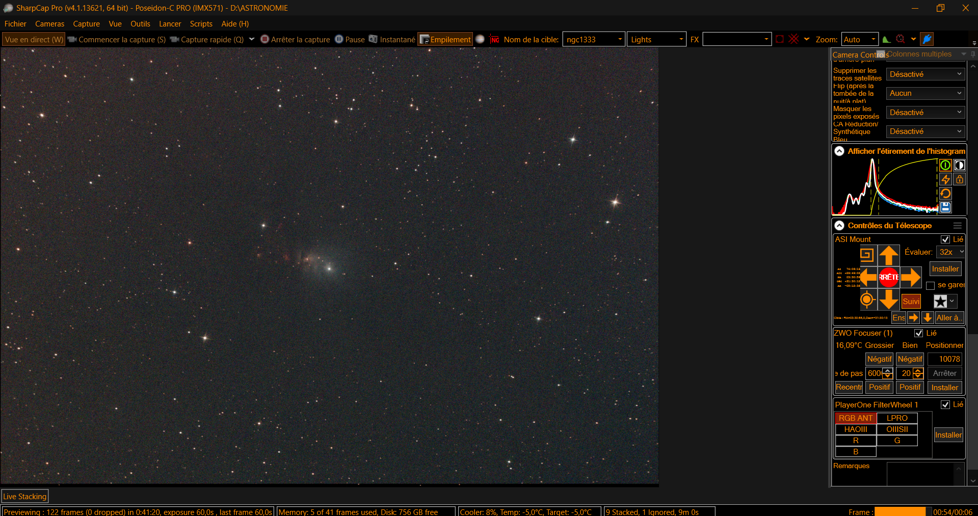Click the red ARRÊTE stop button

[889, 277]
